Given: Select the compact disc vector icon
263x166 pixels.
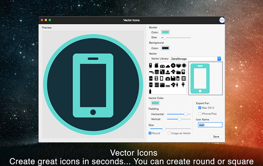Looking at the screenshot, I should point(173,66).
